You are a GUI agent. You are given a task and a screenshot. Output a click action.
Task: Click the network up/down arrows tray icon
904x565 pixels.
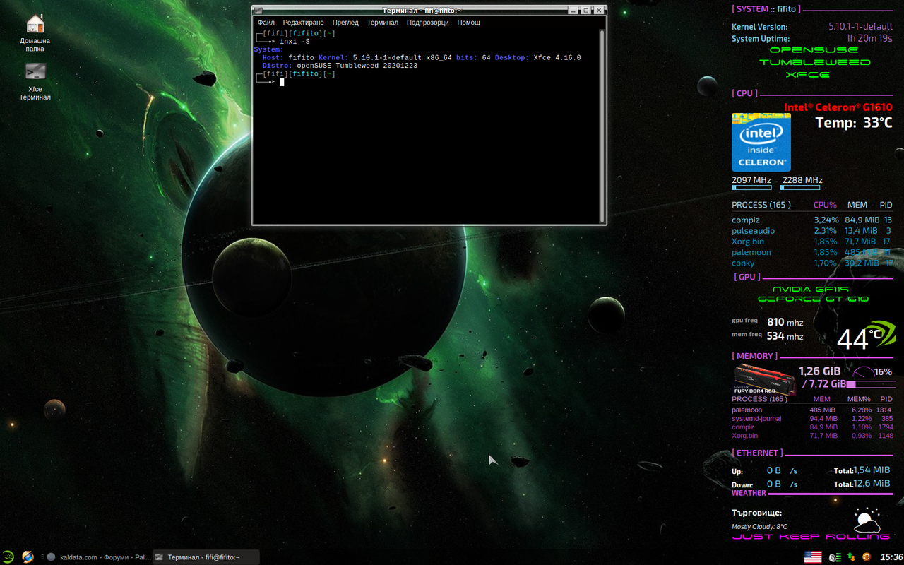click(851, 557)
